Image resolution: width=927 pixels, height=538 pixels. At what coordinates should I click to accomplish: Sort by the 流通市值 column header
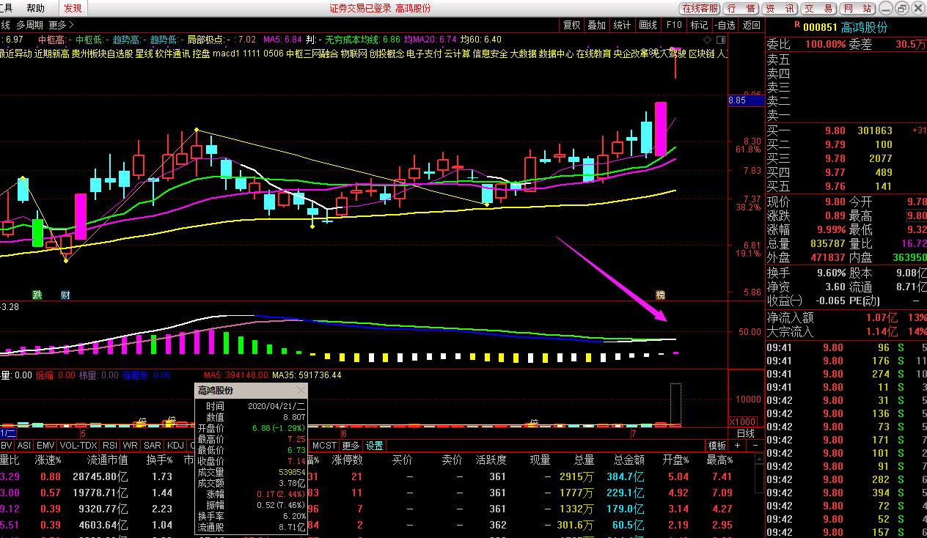point(108,460)
